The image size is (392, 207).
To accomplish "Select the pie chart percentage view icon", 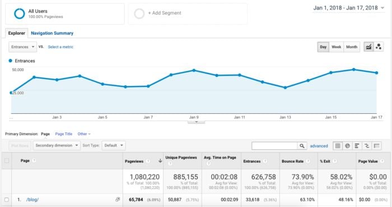I will 348,146.
